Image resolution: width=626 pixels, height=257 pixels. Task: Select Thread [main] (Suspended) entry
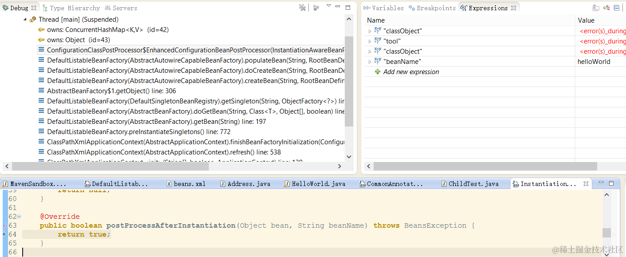coord(78,20)
